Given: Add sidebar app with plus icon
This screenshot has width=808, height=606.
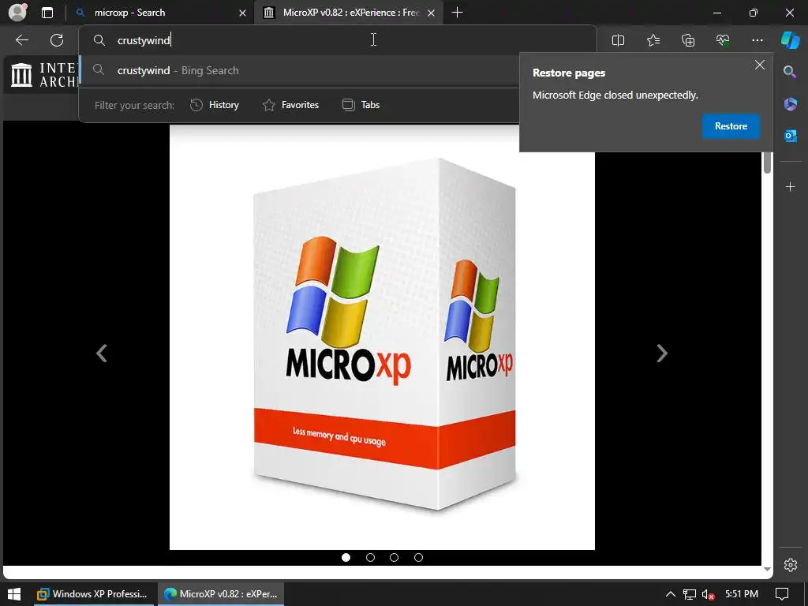Looking at the screenshot, I should (x=790, y=186).
